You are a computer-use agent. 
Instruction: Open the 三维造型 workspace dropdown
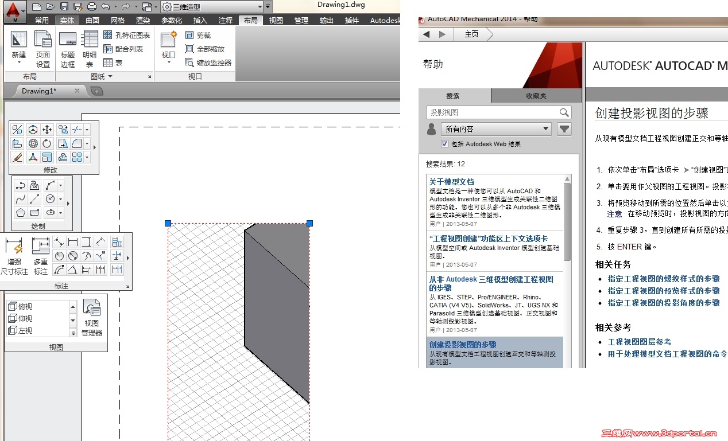211,7
